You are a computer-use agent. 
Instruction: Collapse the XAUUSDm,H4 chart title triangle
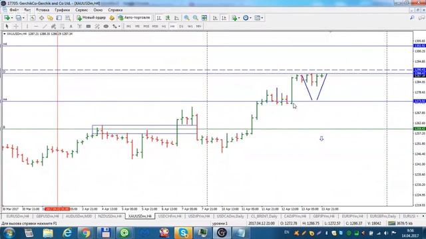pyautogui.click(x=5, y=34)
